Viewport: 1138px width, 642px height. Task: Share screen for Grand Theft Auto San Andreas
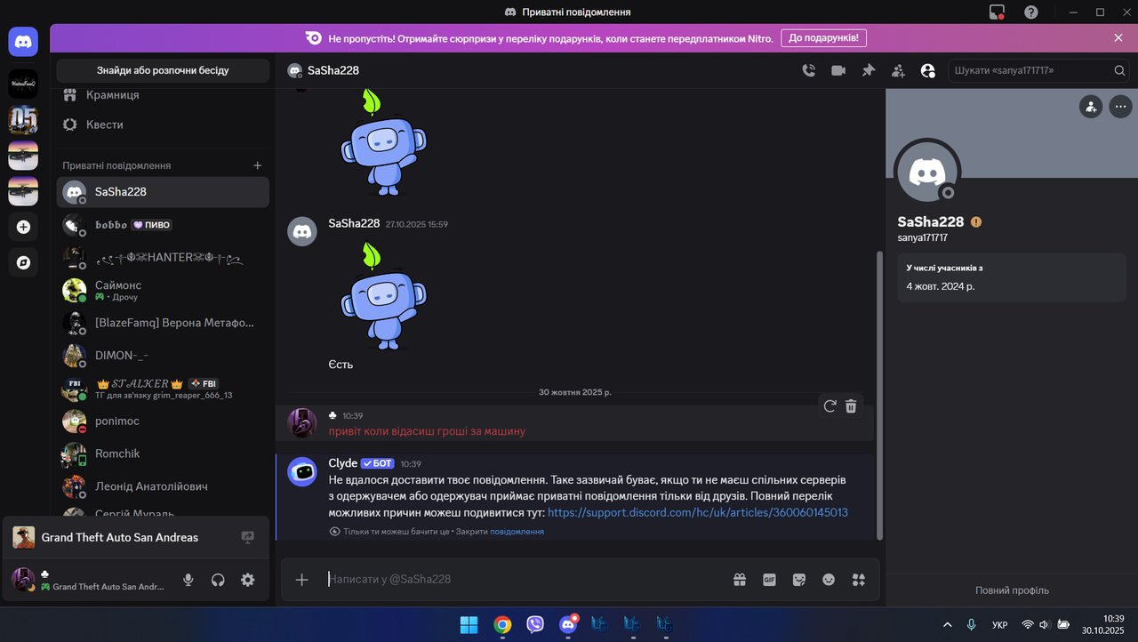tap(248, 537)
